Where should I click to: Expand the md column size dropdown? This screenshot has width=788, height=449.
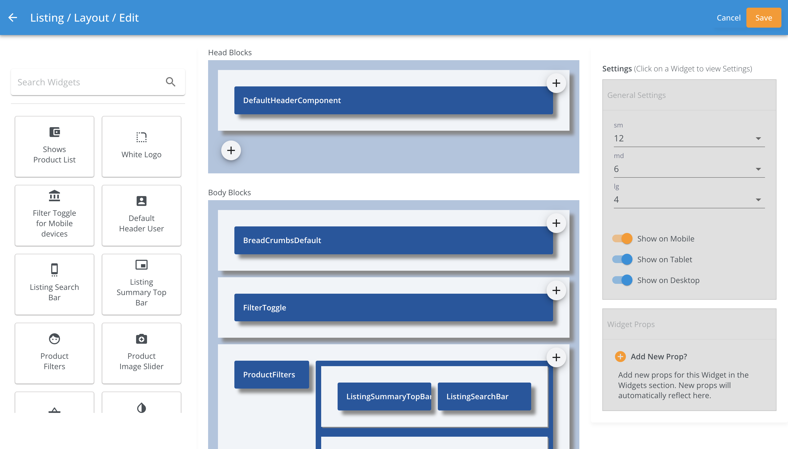pos(689,169)
